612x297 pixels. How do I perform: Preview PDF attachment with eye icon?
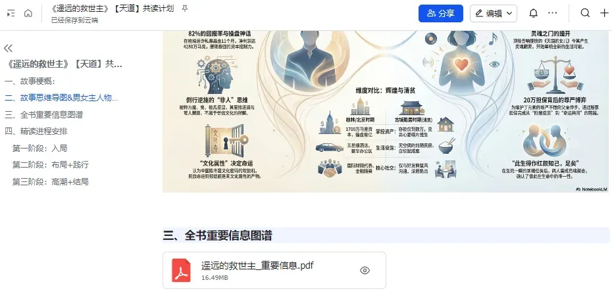pyautogui.click(x=365, y=270)
